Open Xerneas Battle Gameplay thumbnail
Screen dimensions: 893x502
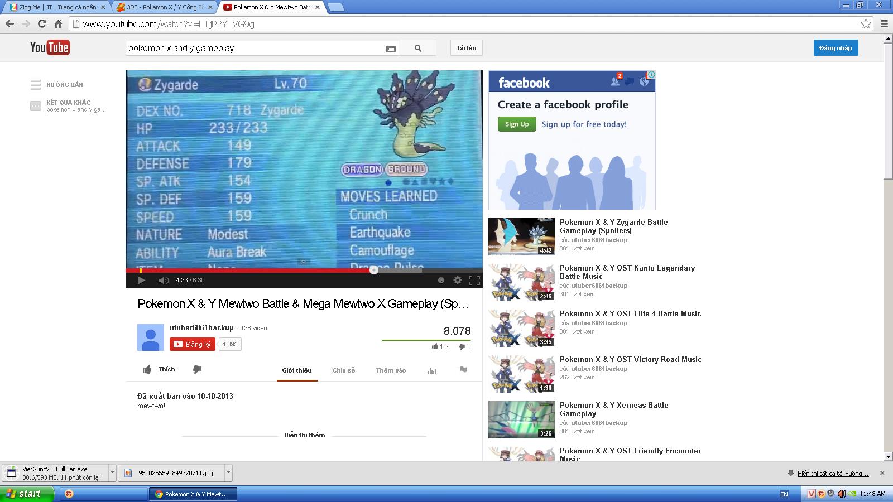tap(522, 419)
